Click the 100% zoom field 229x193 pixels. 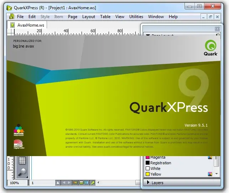17,183
